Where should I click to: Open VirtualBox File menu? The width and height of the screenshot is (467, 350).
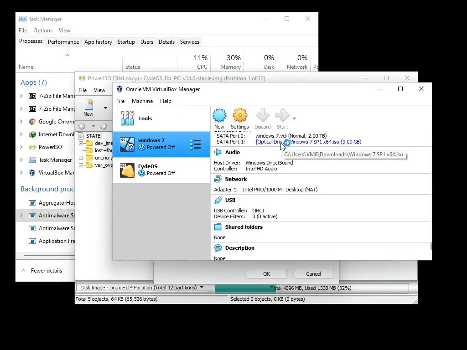point(120,101)
